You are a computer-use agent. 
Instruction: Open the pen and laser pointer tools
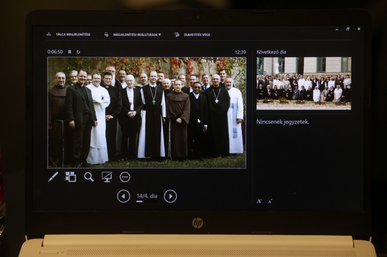53,177
